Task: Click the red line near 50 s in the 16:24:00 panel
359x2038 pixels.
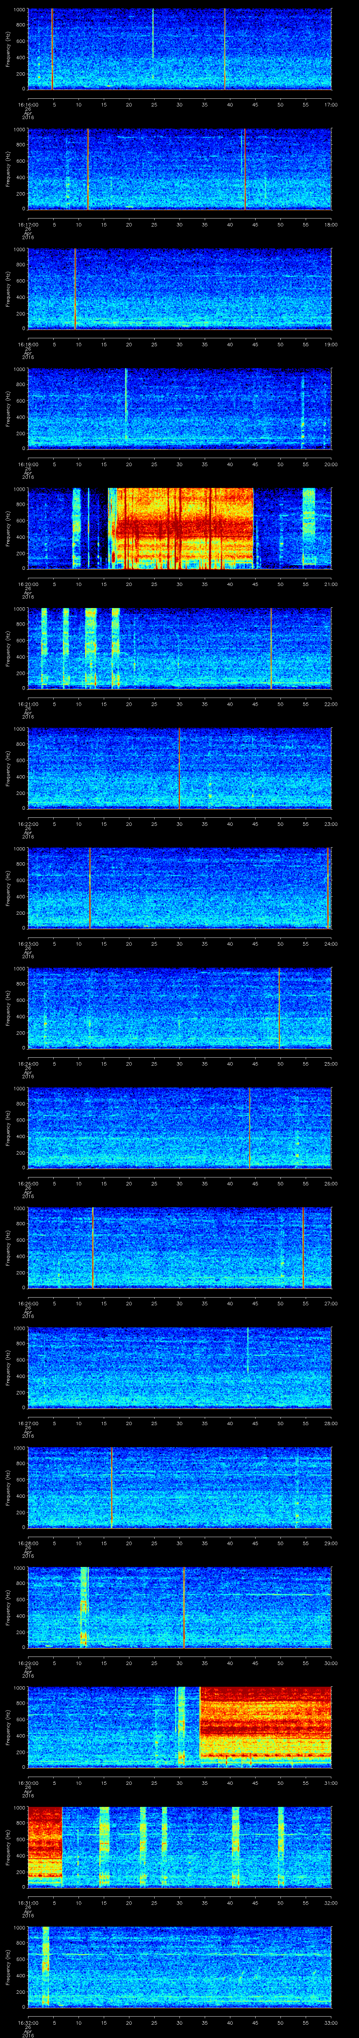Action: click(279, 1008)
